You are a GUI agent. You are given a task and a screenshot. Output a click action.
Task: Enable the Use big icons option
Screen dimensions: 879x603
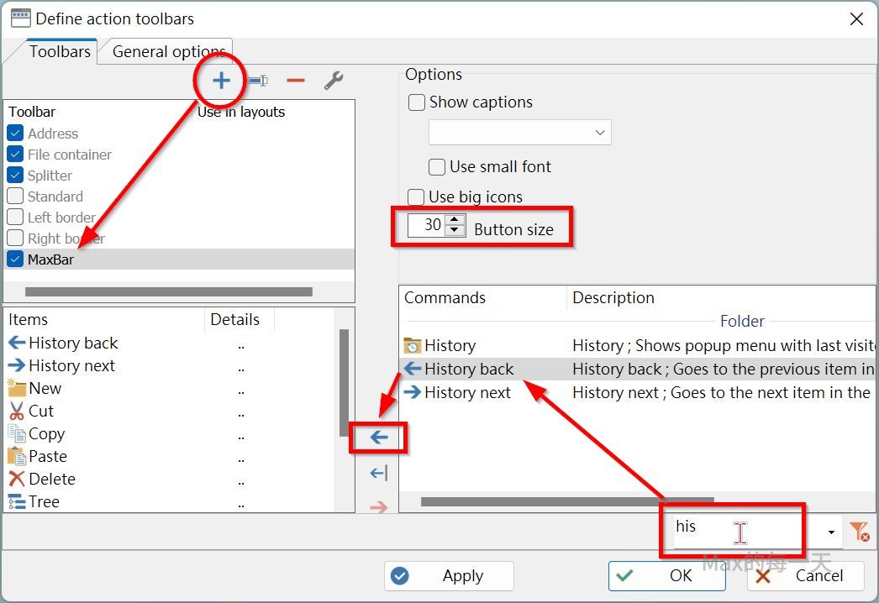(416, 197)
